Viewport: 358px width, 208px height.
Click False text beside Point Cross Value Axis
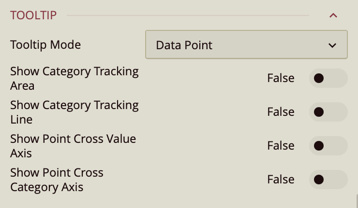281,146
